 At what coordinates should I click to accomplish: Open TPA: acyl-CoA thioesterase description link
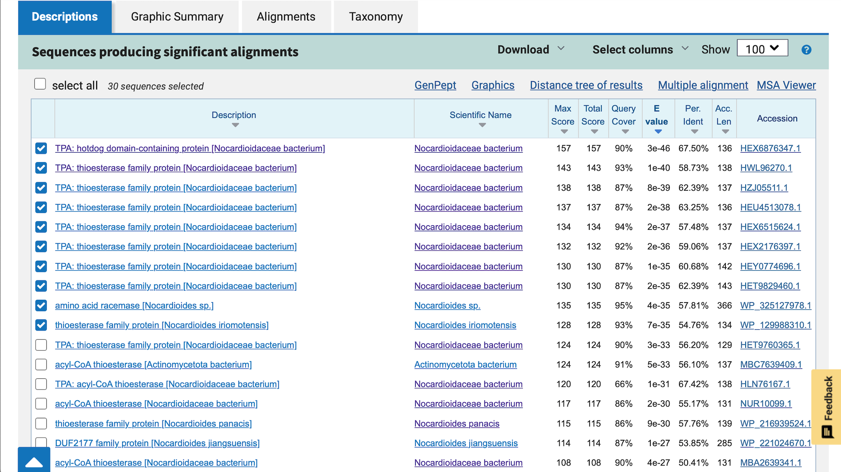(167, 384)
